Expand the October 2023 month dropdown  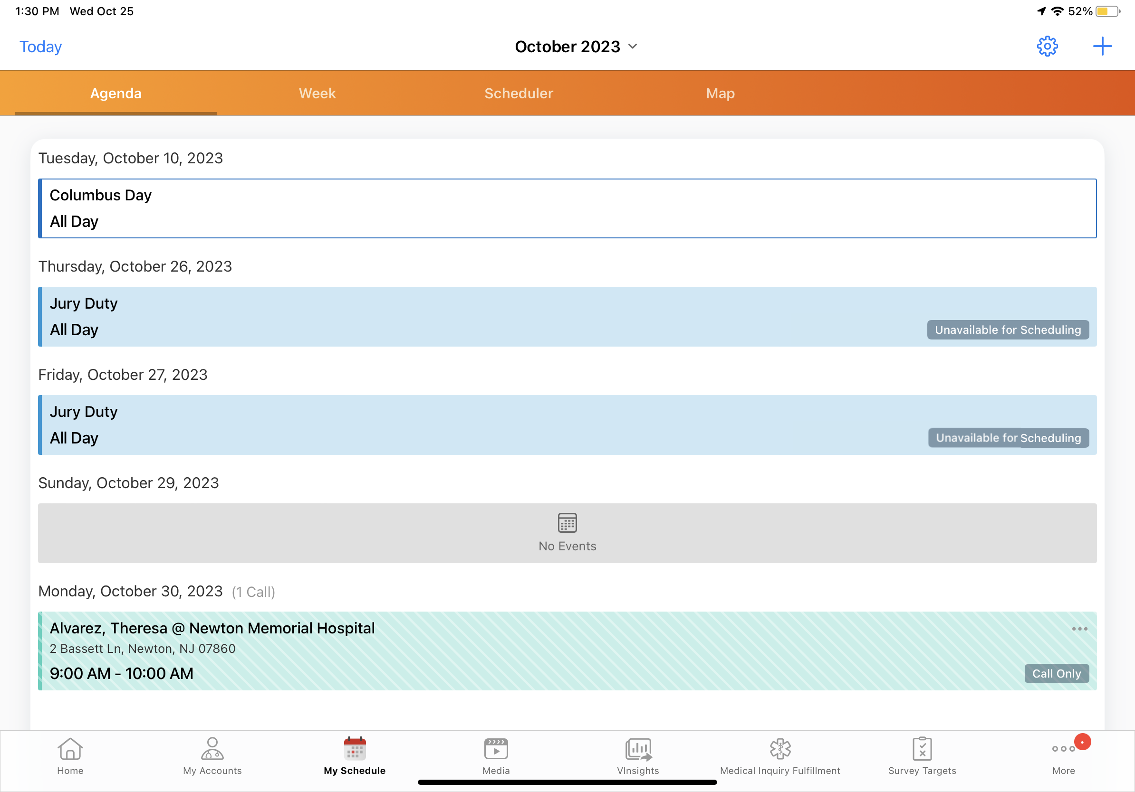click(x=576, y=47)
